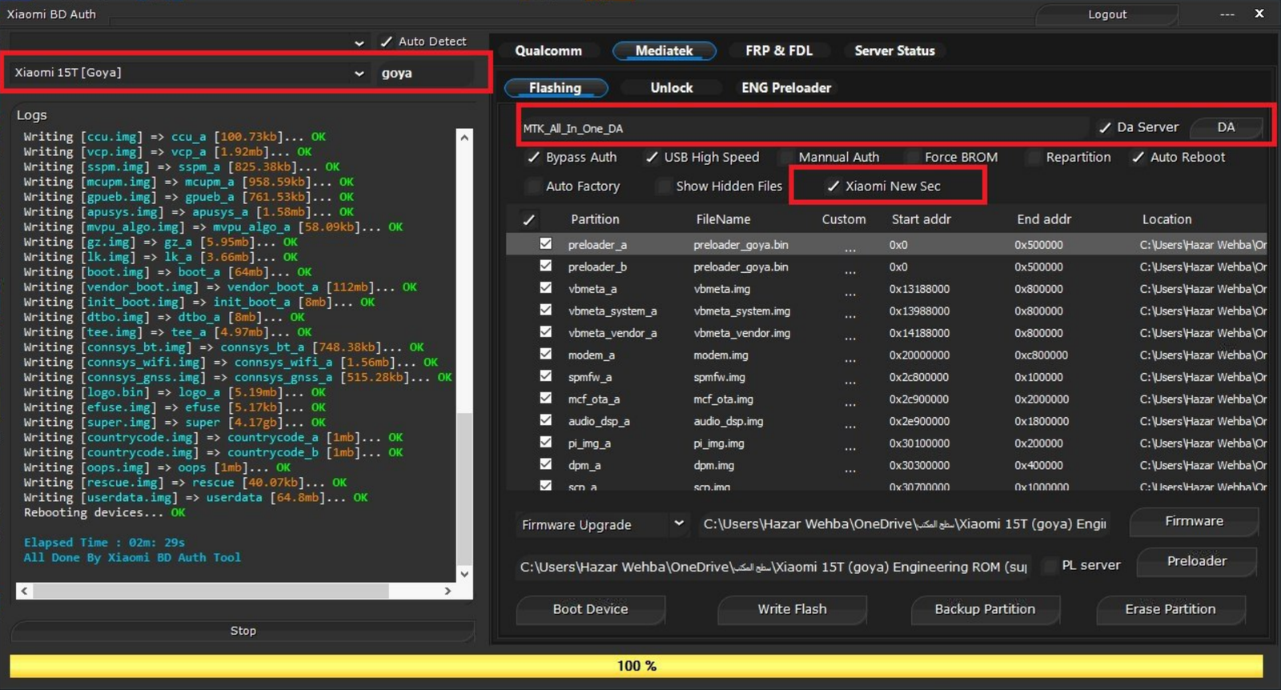Click the logs horizontal scroll left arrow
This screenshot has width=1281, height=690.
tap(24, 591)
